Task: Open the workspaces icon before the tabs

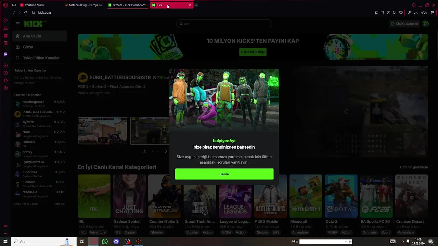Action: (x=14, y=5)
